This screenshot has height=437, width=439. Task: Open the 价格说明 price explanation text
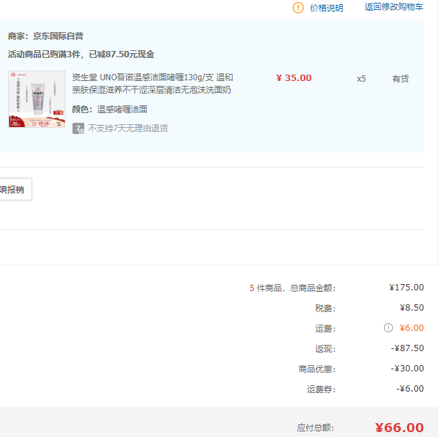(x=327, y=8)
